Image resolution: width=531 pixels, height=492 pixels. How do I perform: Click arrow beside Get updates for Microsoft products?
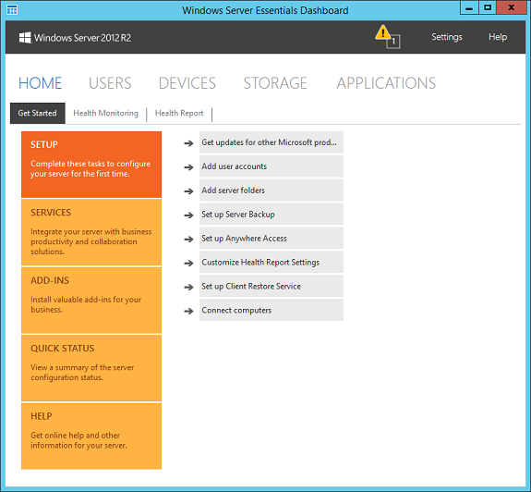tap(188, 143)
